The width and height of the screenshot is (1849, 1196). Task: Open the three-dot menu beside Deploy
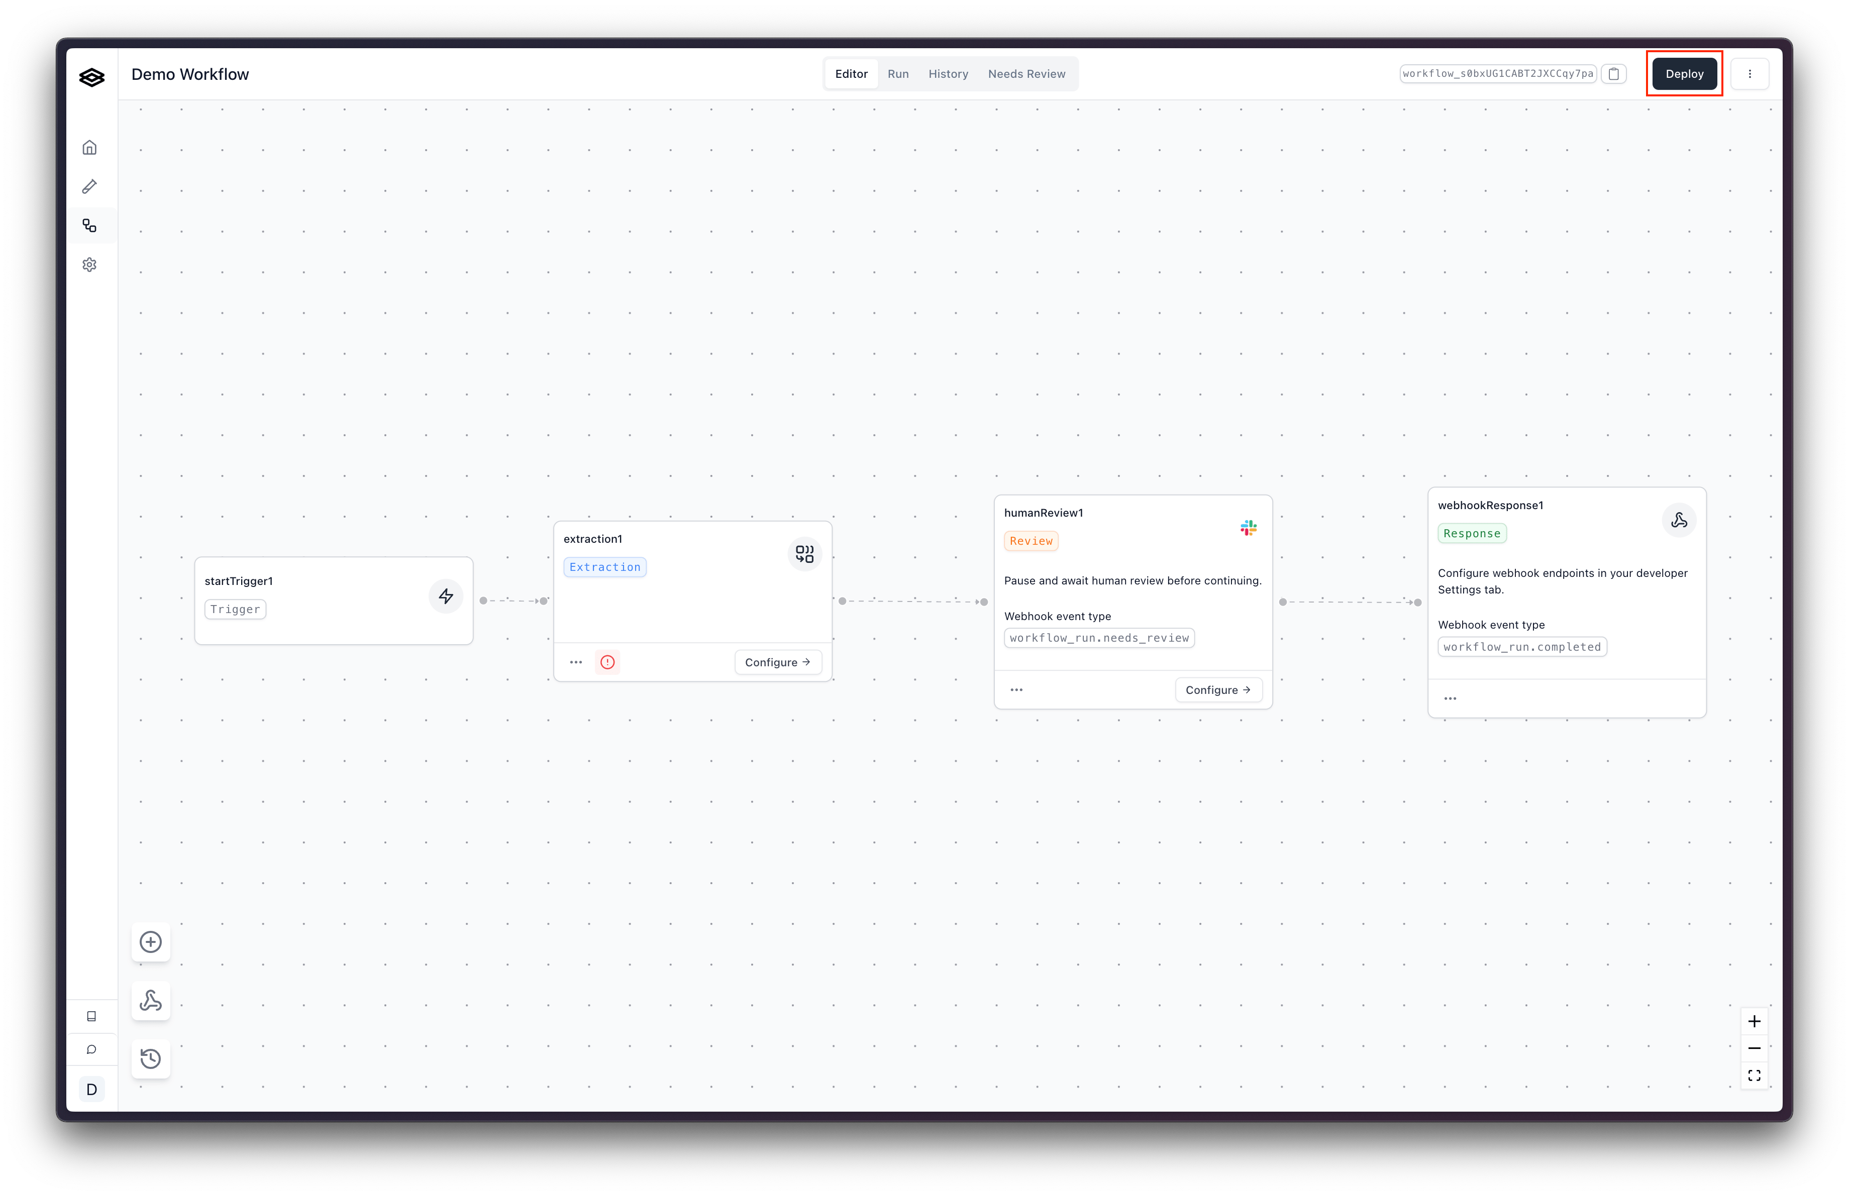[1750, 74]
